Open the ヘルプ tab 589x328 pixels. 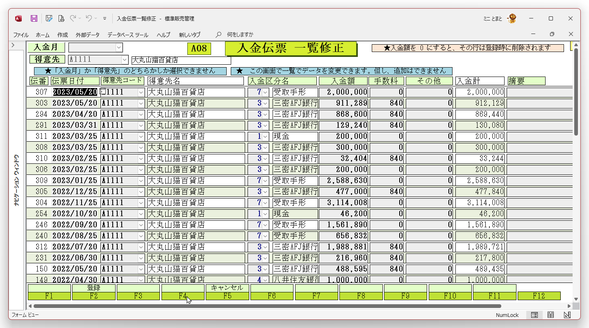pos(164,35)
